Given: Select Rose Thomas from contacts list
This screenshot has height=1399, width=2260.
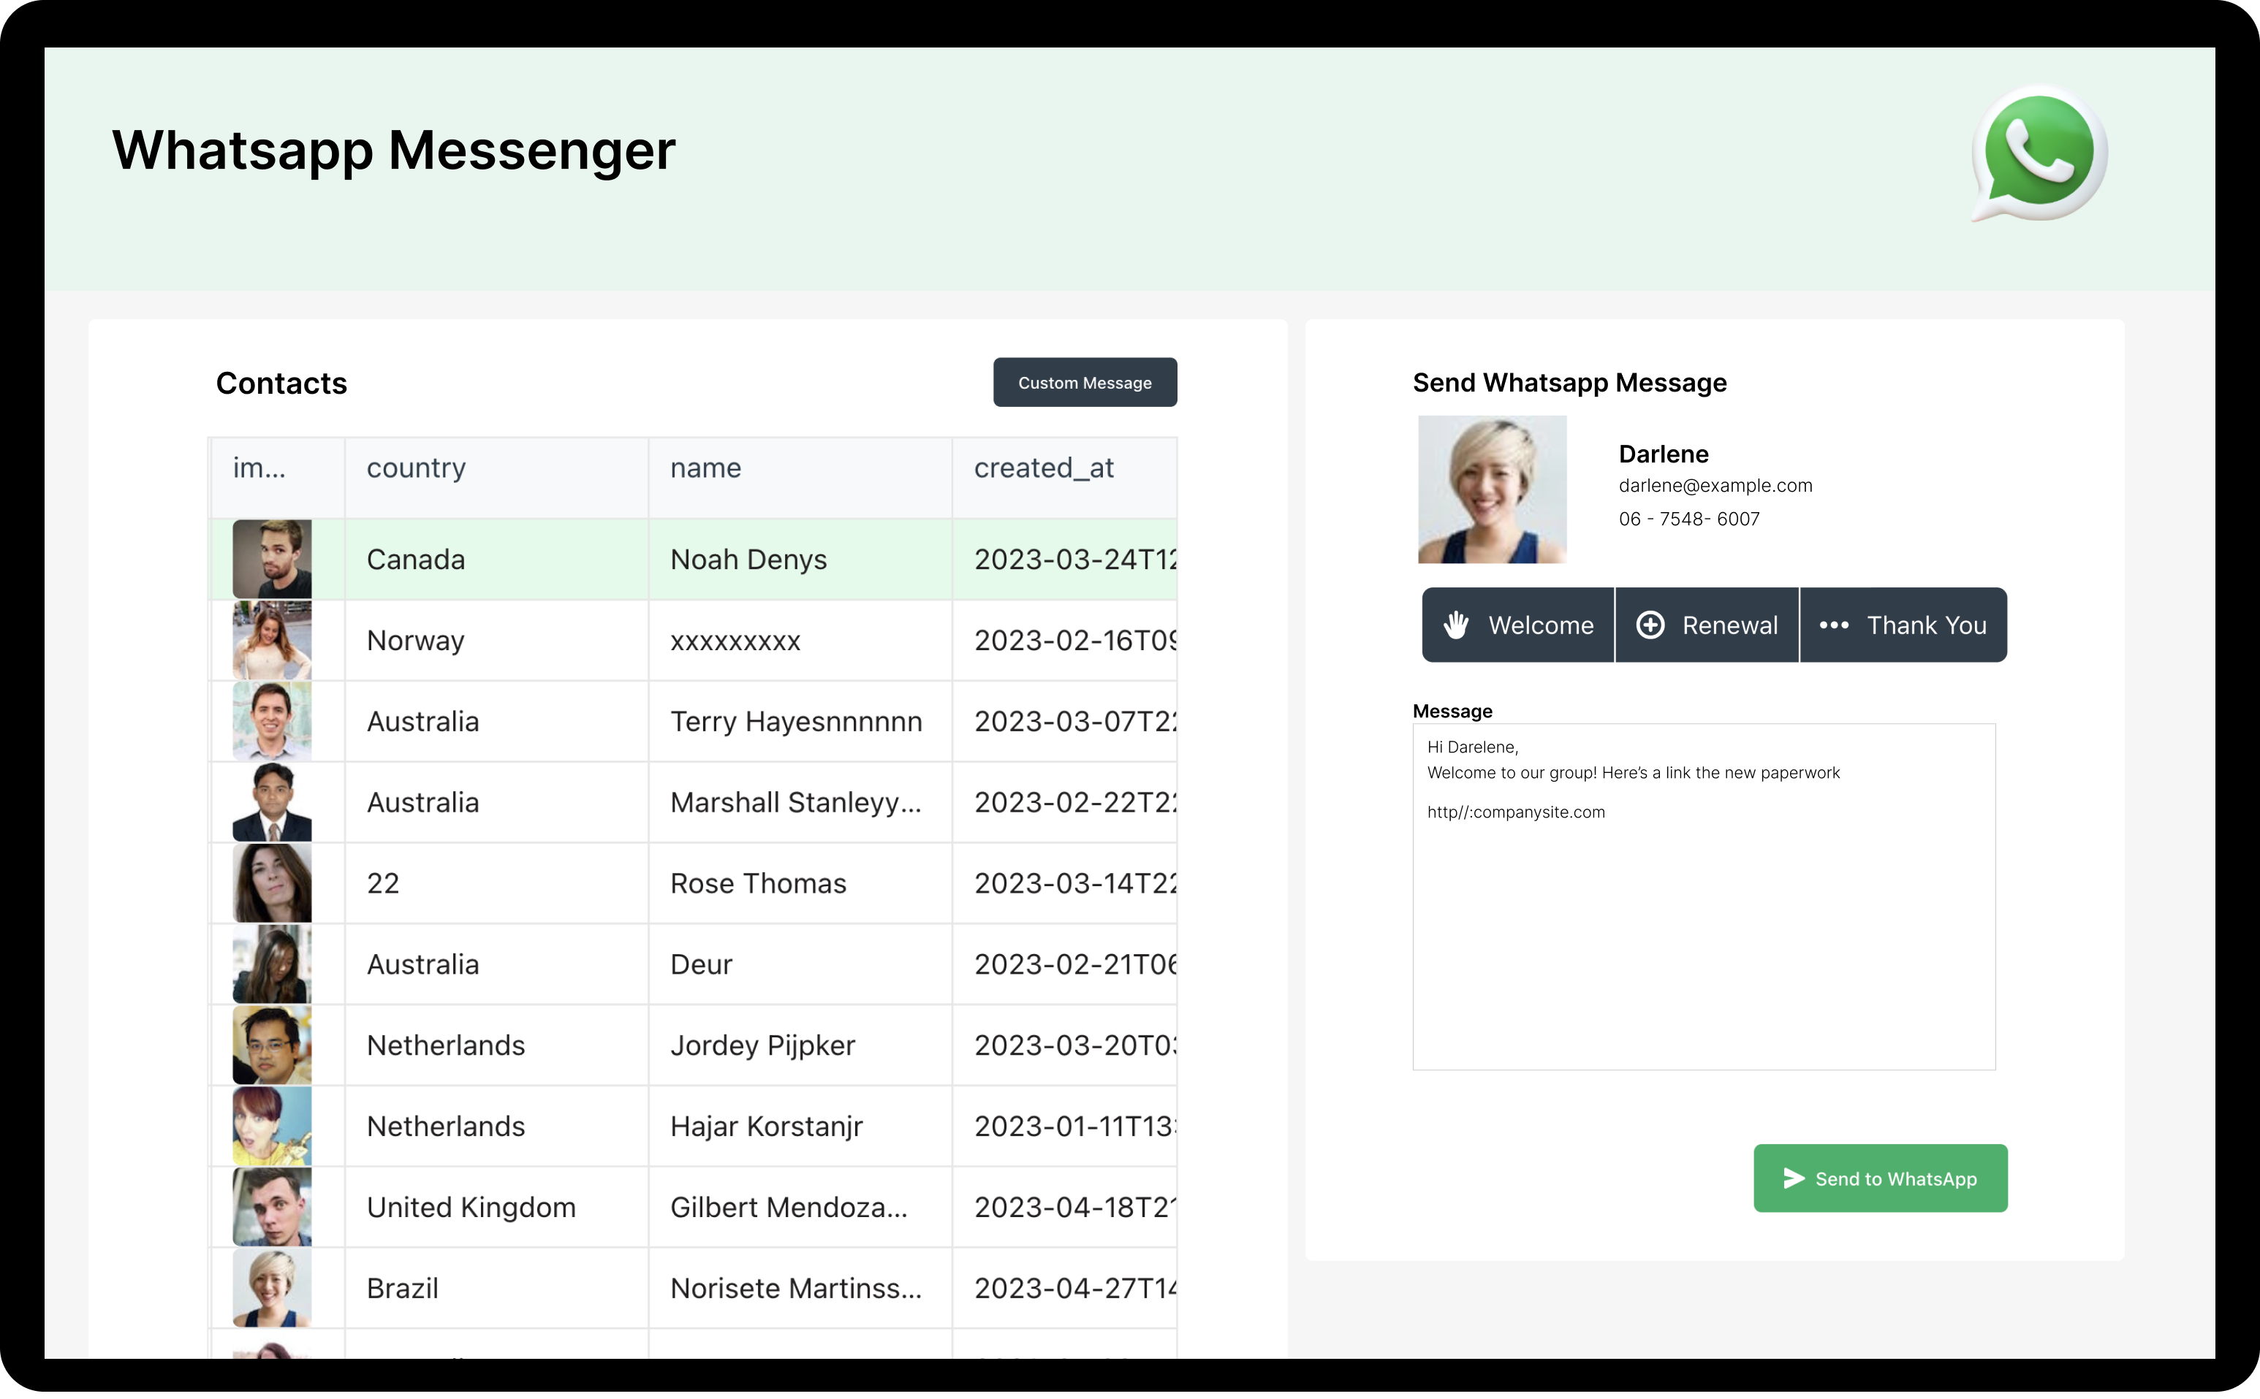Looking at the screenshot, I should tap(757, 884).
